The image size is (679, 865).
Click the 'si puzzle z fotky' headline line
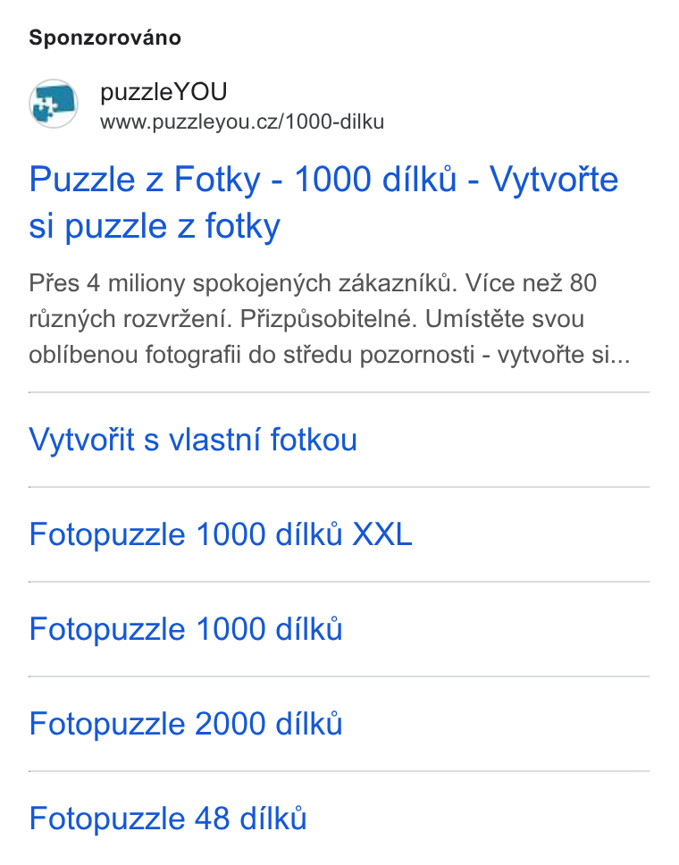point(155,226)
